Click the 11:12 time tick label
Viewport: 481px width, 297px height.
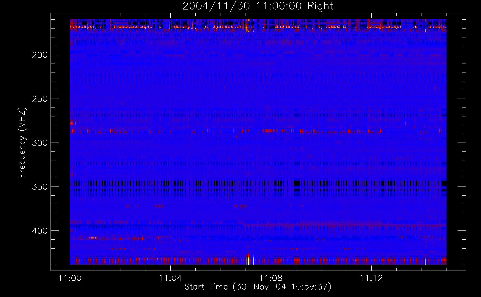pyautogui.click(x=371, y=278)
